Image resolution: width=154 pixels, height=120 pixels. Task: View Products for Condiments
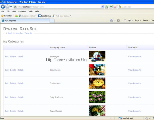tap(135, 70)
